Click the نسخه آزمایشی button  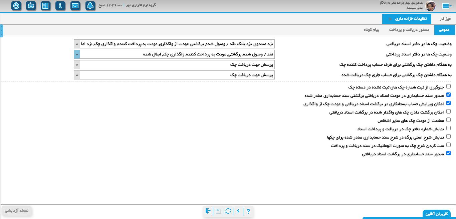click(17, 211)
